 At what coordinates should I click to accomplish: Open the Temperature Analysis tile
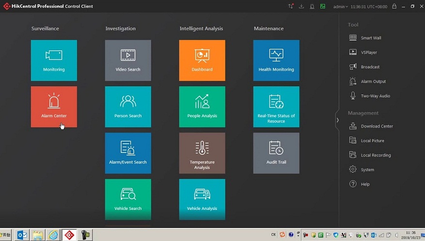202,153
